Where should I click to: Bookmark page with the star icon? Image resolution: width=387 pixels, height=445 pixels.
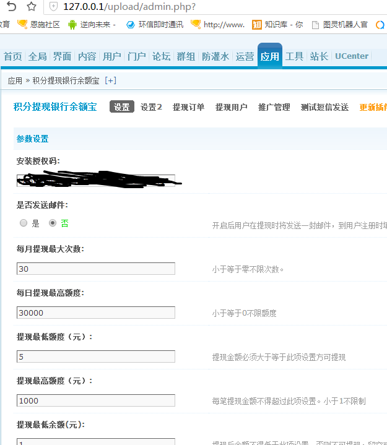(x=32, y=6)
